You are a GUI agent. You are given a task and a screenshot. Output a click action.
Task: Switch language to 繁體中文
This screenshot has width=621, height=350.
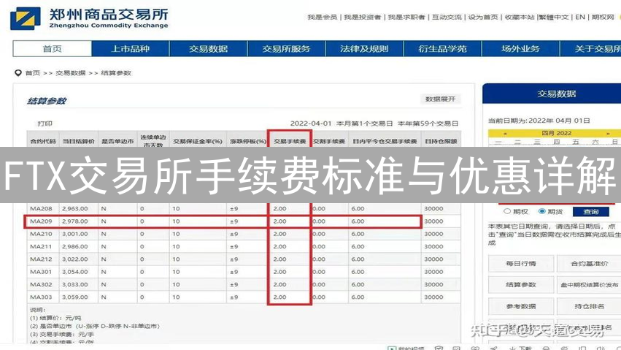553,17
